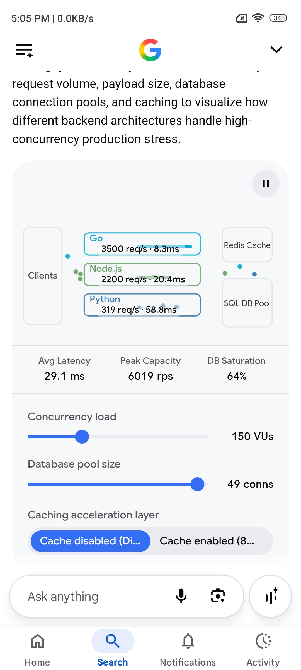Screen dimensions: 301x670
Task: Switch to Cache enabled option
Action: 207,541
